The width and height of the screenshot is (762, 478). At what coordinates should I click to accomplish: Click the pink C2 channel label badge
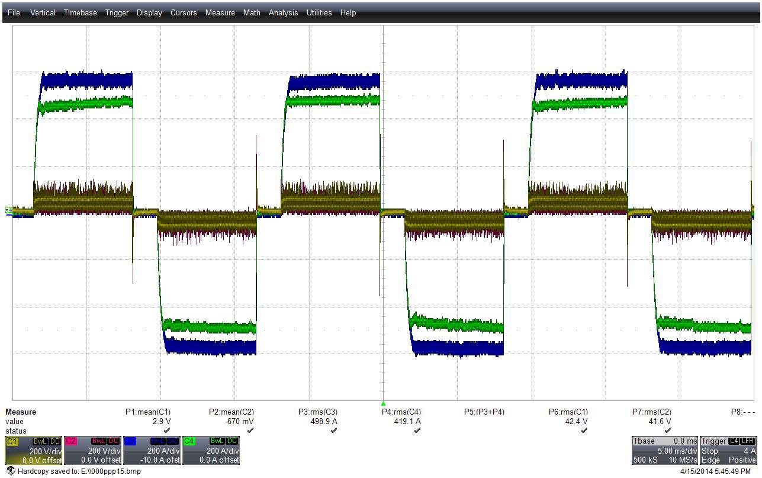tap(71, 441)
